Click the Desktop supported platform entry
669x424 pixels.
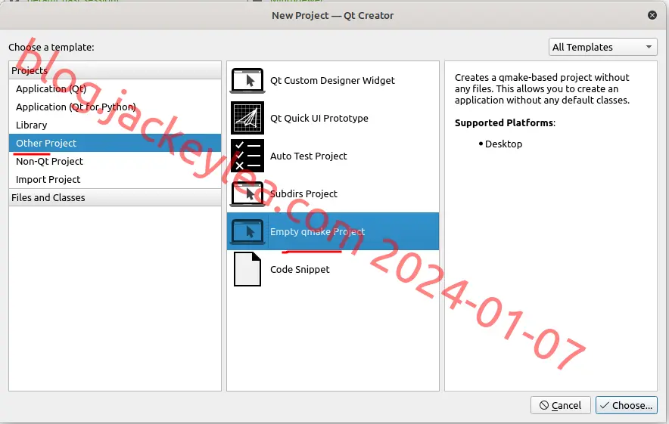click(503, 144)
